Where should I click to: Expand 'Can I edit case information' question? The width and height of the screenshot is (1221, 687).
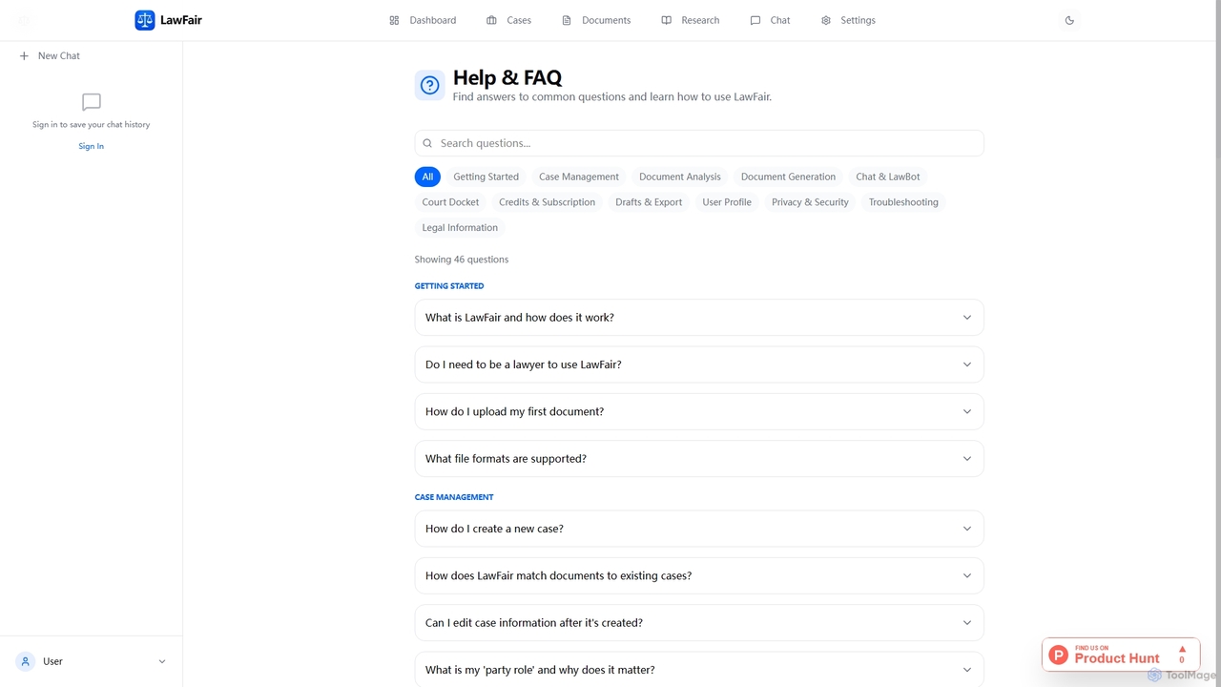click(699, 623)
